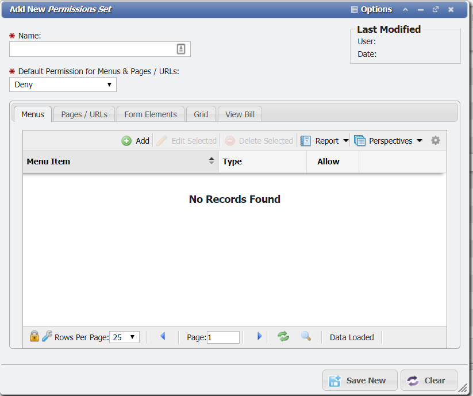Open the Form Elements tab
Viewport: 473px width, 396px height.
[150, 114]
